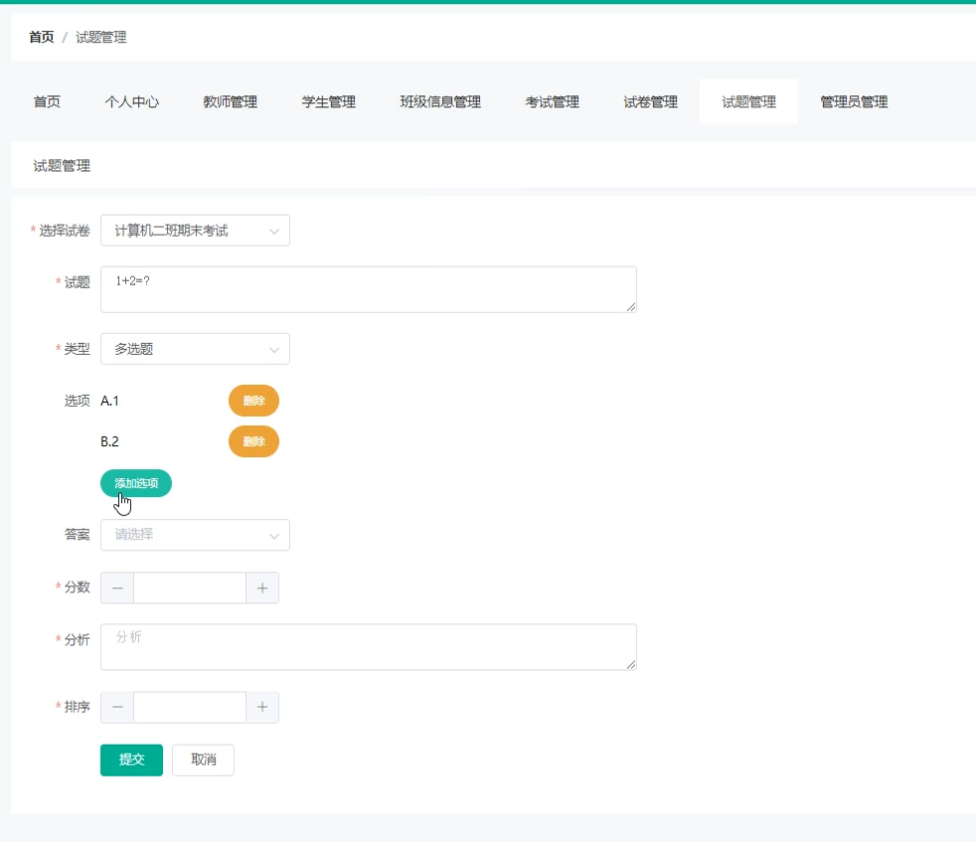Screen dimensions: 976x842
Task: Click chevron arrow of 选择试卷 select
Action: (x=274, y=231)
